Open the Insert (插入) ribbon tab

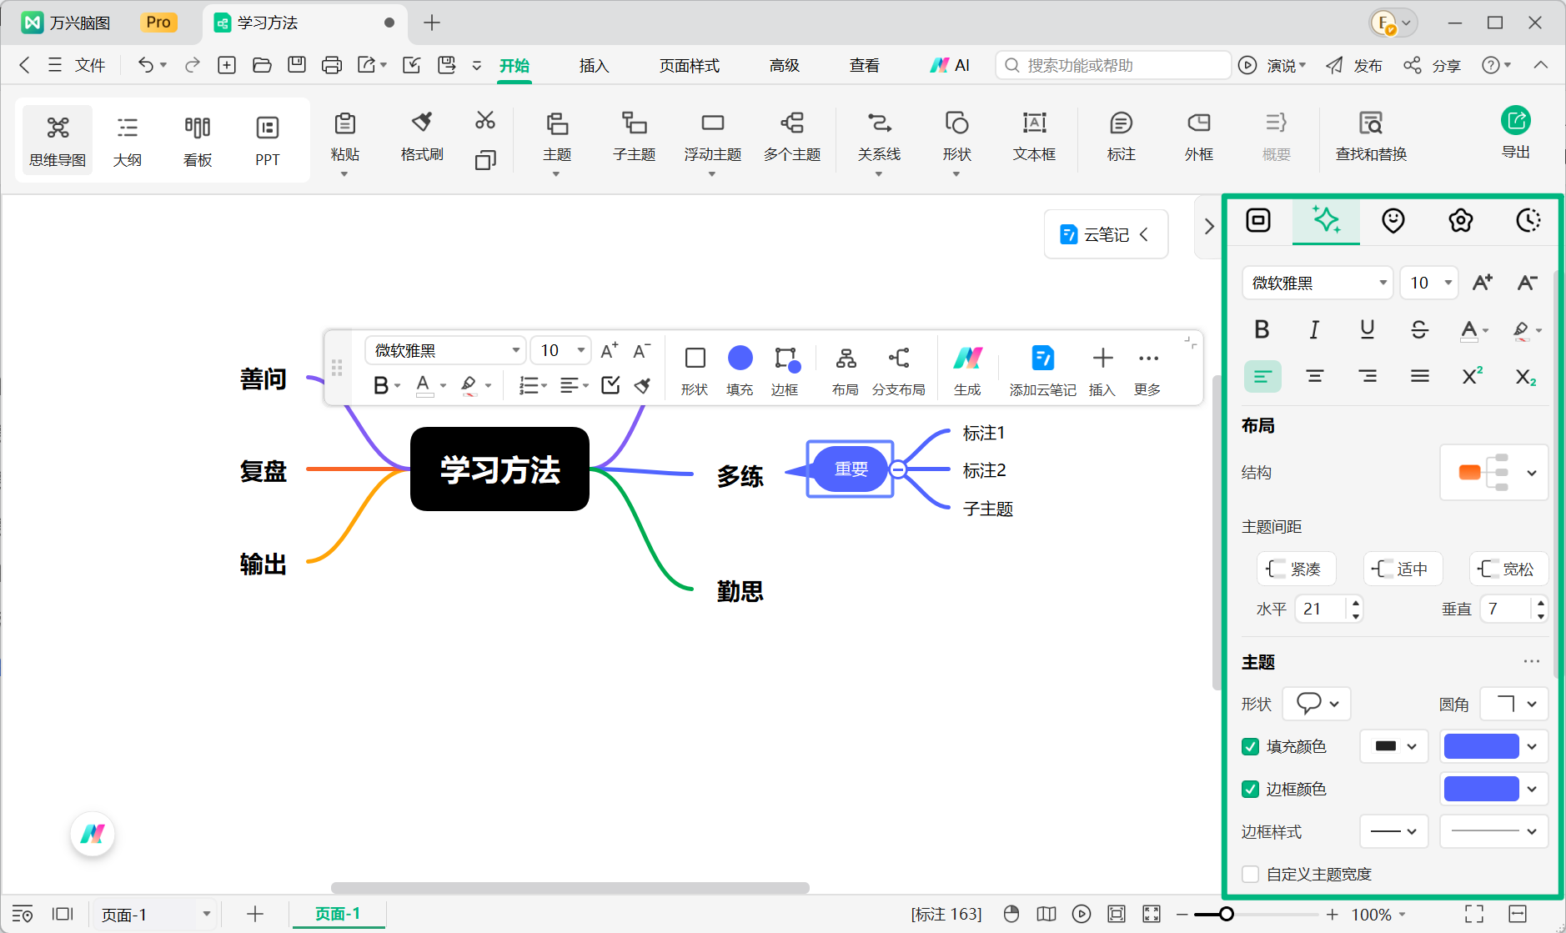(x=594, y=65)
